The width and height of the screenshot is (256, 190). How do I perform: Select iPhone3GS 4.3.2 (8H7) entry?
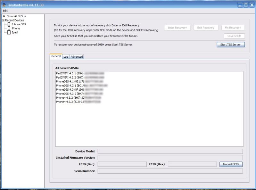79,94
